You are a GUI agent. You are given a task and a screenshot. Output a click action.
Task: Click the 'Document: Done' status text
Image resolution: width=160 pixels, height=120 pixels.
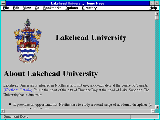[16, 116]
